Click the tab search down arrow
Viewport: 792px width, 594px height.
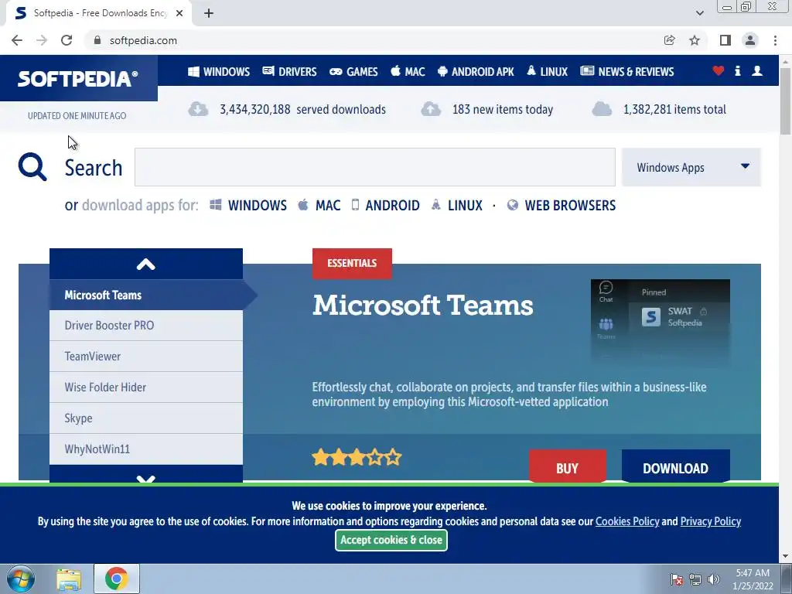pyautogui.click(x=699, y=13)
